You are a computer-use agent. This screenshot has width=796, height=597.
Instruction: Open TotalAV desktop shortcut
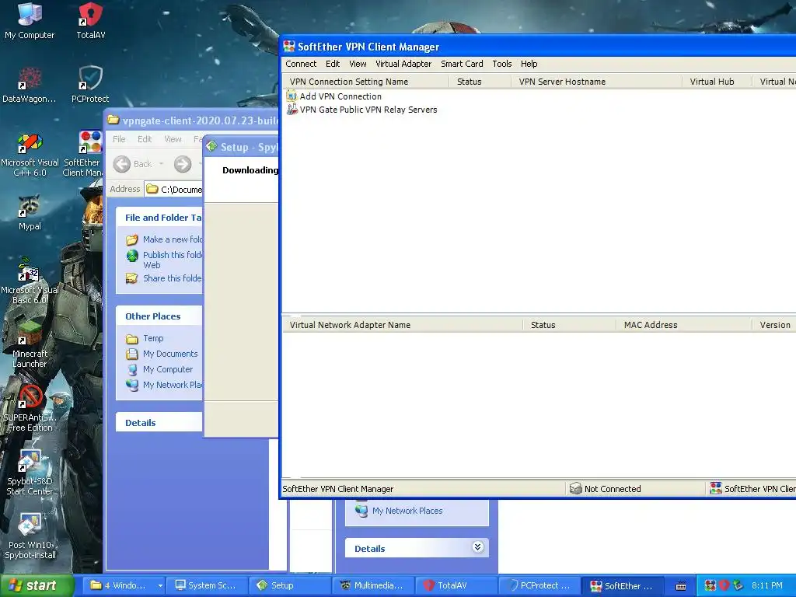point(91,20)
